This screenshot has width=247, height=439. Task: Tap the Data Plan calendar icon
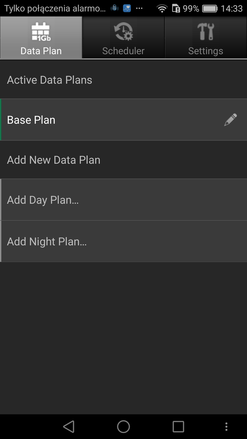click(41, 32)
